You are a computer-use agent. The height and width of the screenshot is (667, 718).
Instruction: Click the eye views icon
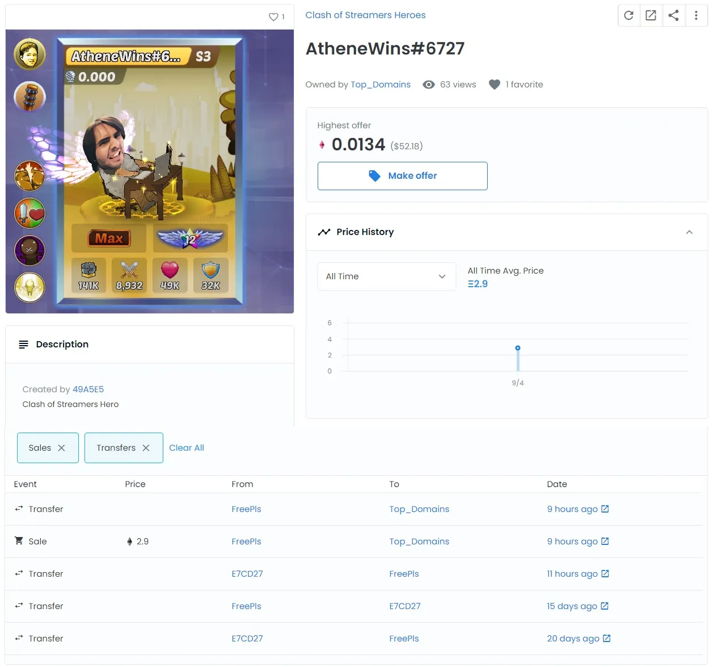[429, 85]
